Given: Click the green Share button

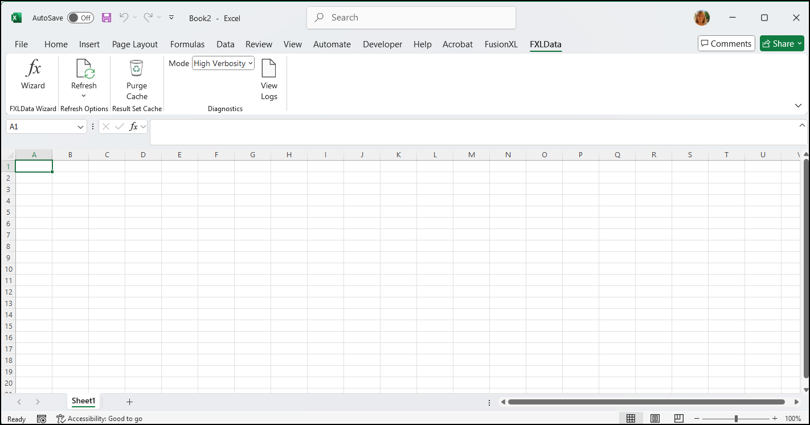Looking at the screenshot, I should (x=782, y=44).
